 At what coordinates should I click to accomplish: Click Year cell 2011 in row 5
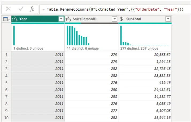tap(38, 83)
